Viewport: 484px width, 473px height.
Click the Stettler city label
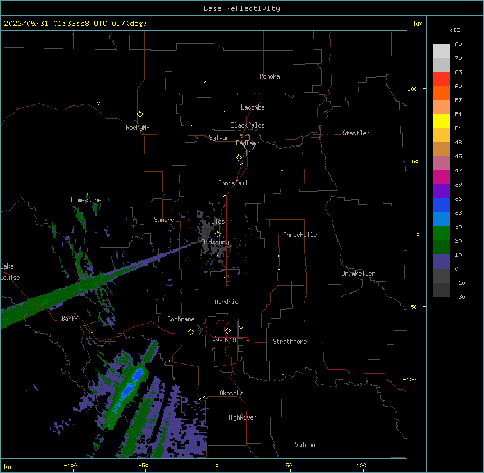(x=356, y=133)
